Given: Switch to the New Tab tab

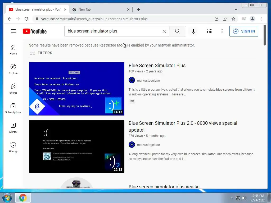Looking at the screenshot, I should (x=101, y=10).
